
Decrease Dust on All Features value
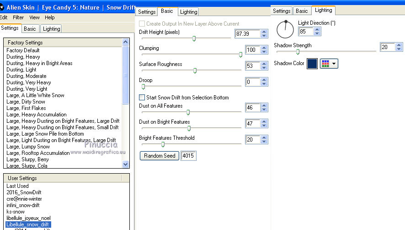coord(264,110)
